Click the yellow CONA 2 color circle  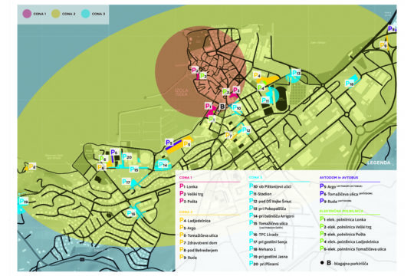pyautogui.click(x=56, y=14)
